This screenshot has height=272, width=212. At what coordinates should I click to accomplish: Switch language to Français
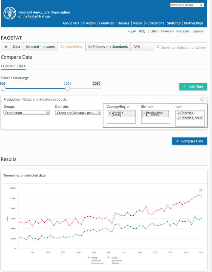(167, 31)
